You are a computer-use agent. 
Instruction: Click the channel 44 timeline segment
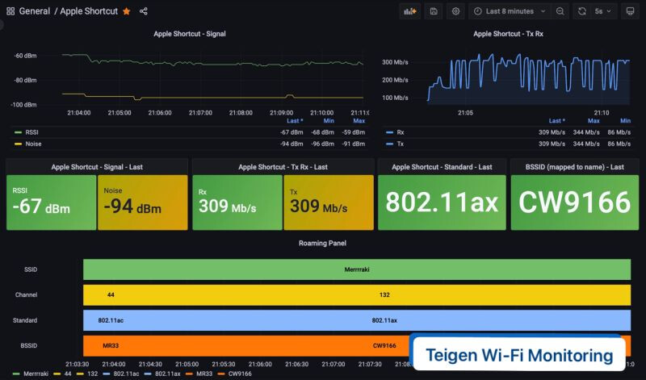click(x=111, y=294)
